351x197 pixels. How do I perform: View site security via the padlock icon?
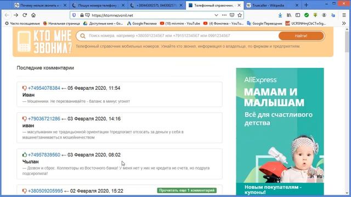click(82, 15)
